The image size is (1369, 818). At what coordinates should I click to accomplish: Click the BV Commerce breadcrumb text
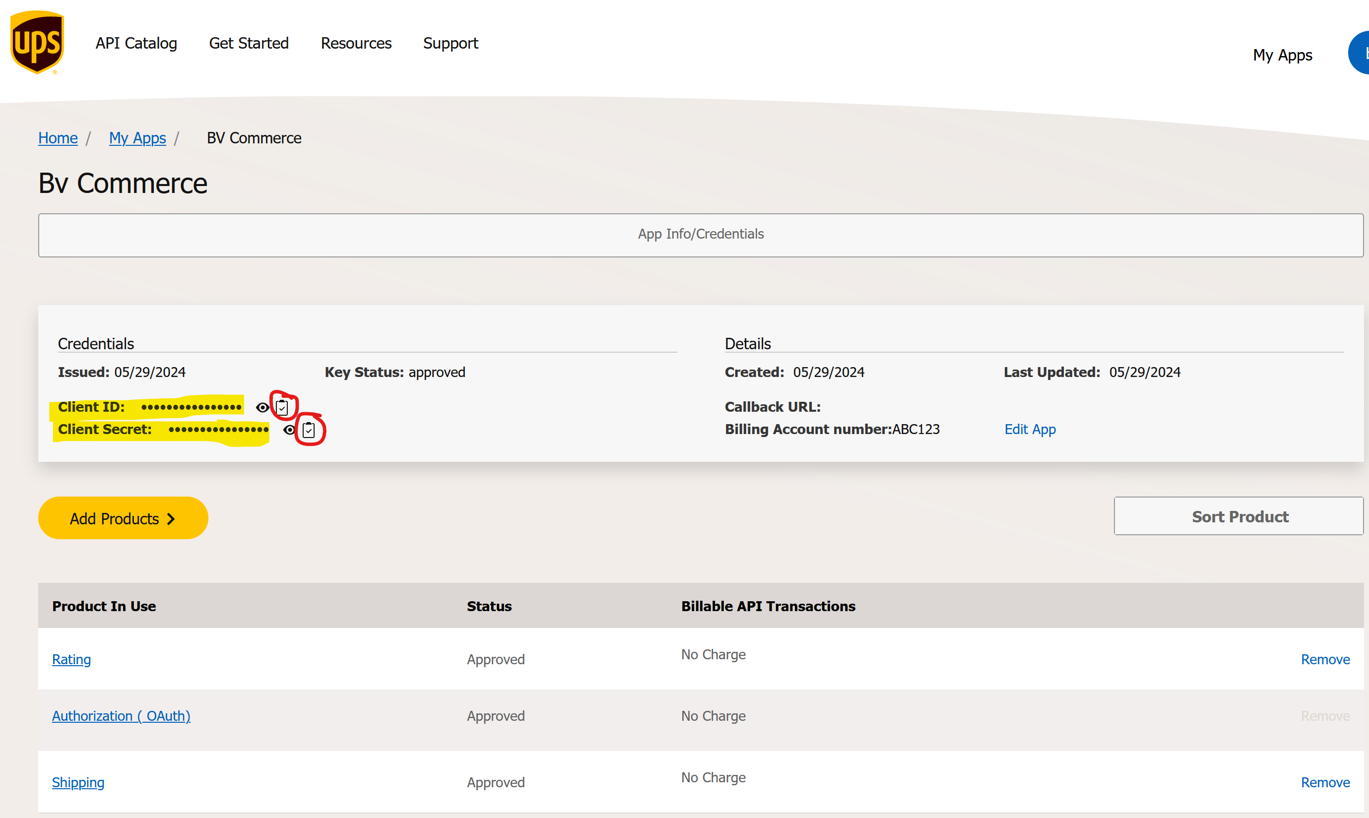click(x=254, y=138)
